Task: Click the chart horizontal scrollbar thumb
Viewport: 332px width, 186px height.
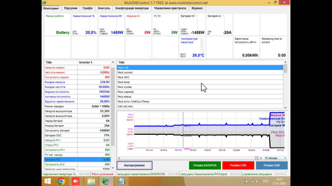Action: (x=257, y=158)
